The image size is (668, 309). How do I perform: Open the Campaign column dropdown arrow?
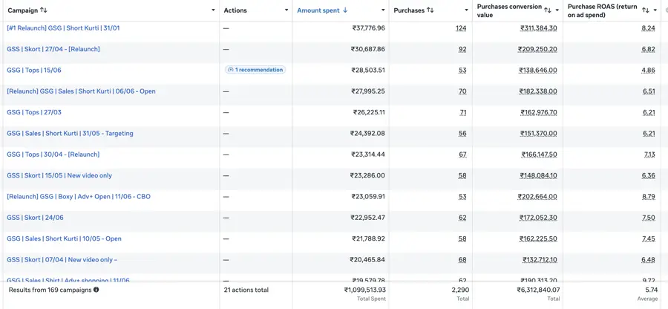pyautogui.click(x=213, y=10)
